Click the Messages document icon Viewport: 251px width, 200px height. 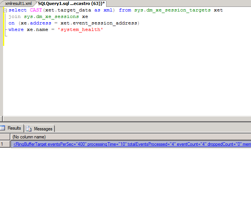point(29,128)
